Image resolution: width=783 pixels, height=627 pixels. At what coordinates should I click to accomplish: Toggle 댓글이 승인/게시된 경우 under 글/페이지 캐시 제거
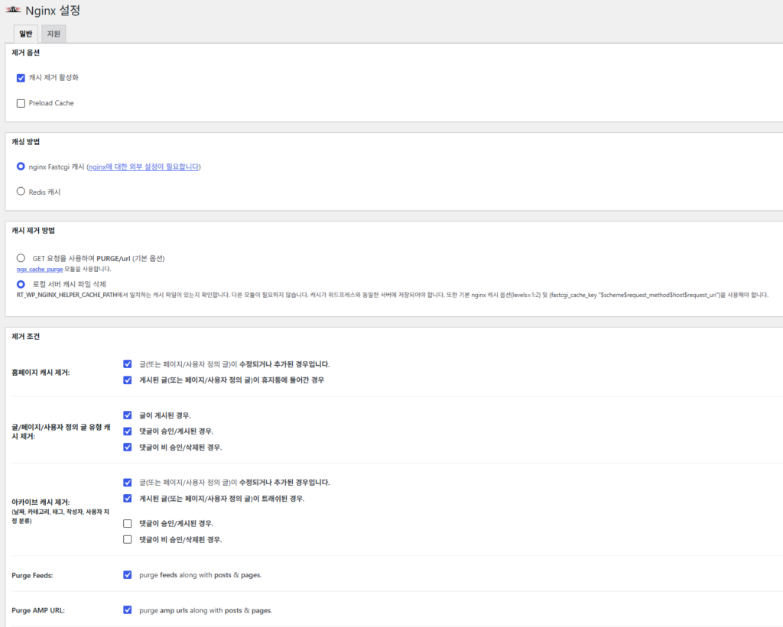coord(128,431)
